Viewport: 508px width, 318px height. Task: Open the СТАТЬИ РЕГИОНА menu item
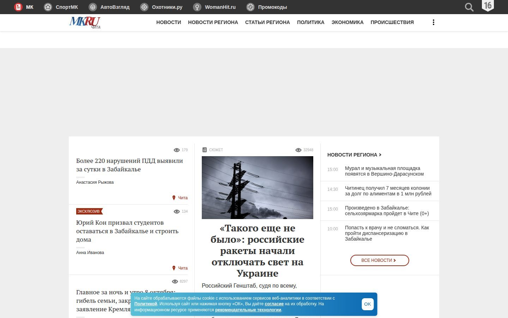point(267,22)
